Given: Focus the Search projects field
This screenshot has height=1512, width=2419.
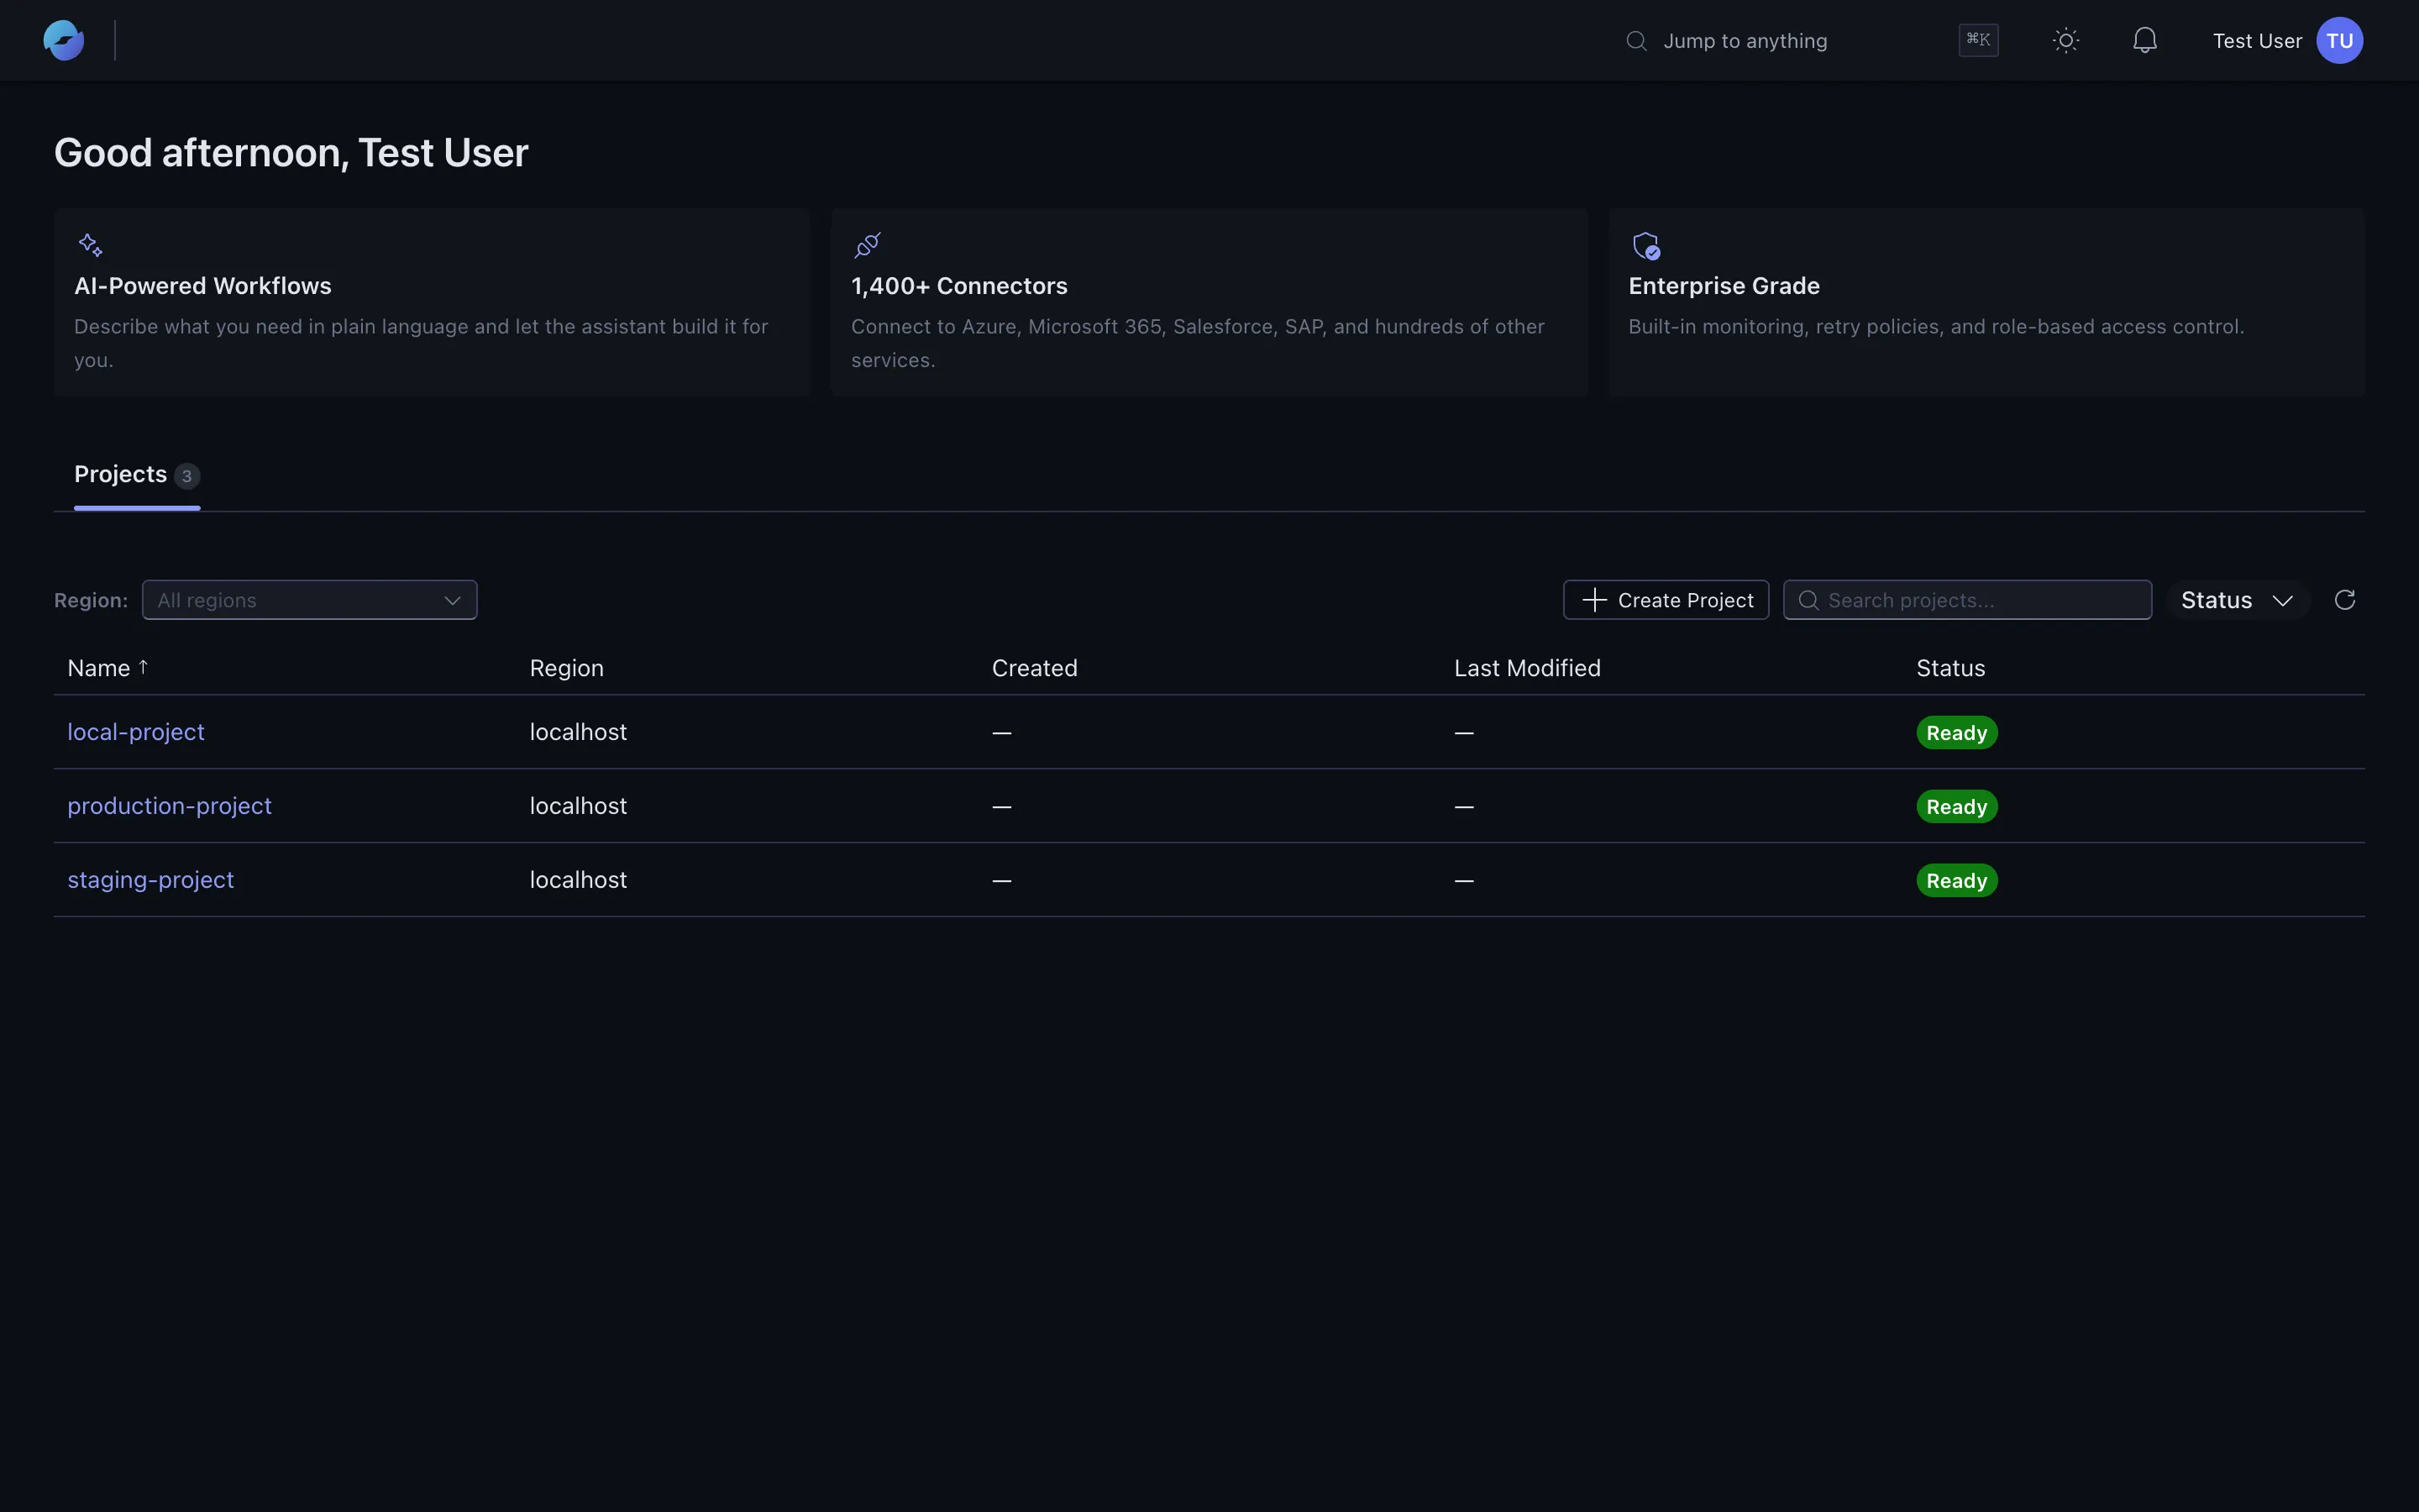Looking at the screenshot, I should pos(1967,600).
